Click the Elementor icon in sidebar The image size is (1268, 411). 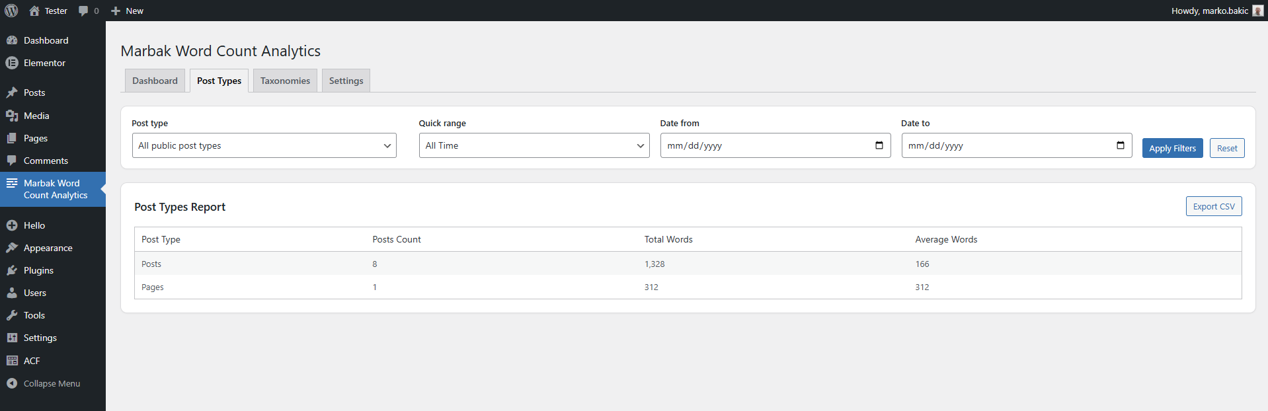pos(12,63)
